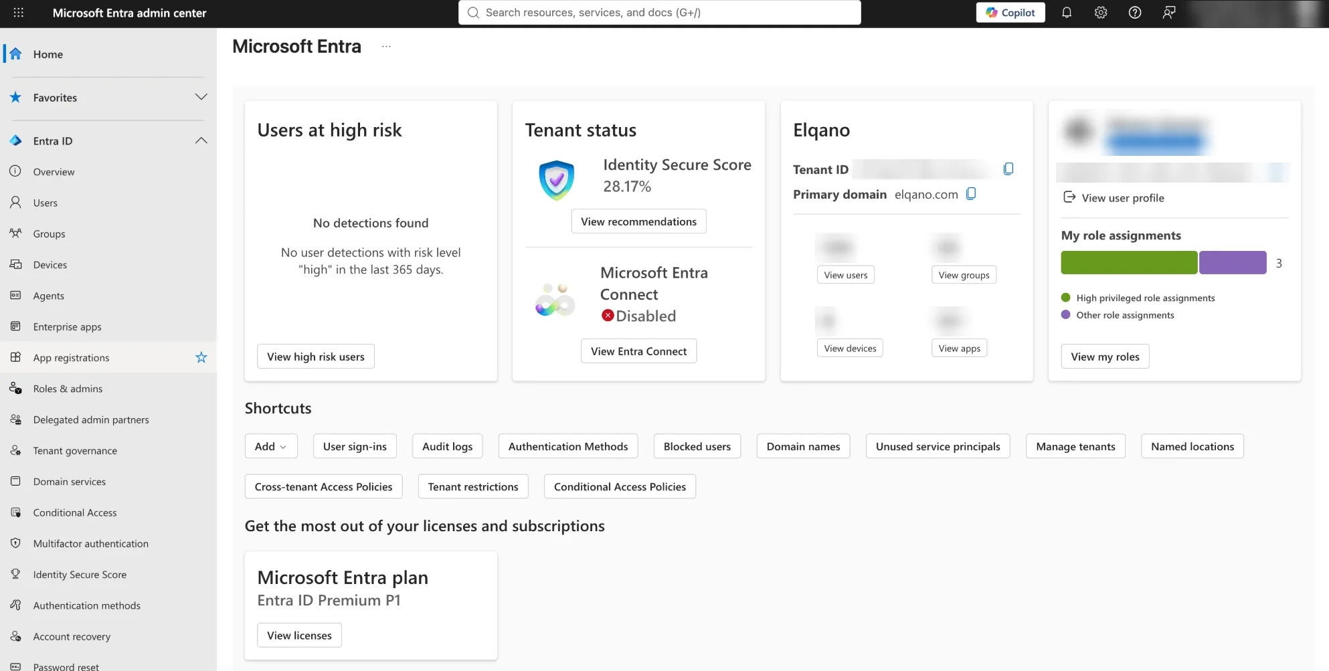Open Multifactor authentication menu item

pos(108,543)
